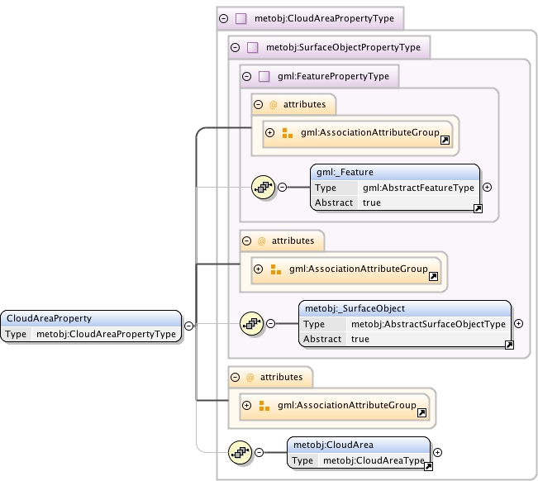Screen dimensions: 538x481
Task: Collapse the metobj:CloudAreaPropertyType box
Action: point(223,18)
